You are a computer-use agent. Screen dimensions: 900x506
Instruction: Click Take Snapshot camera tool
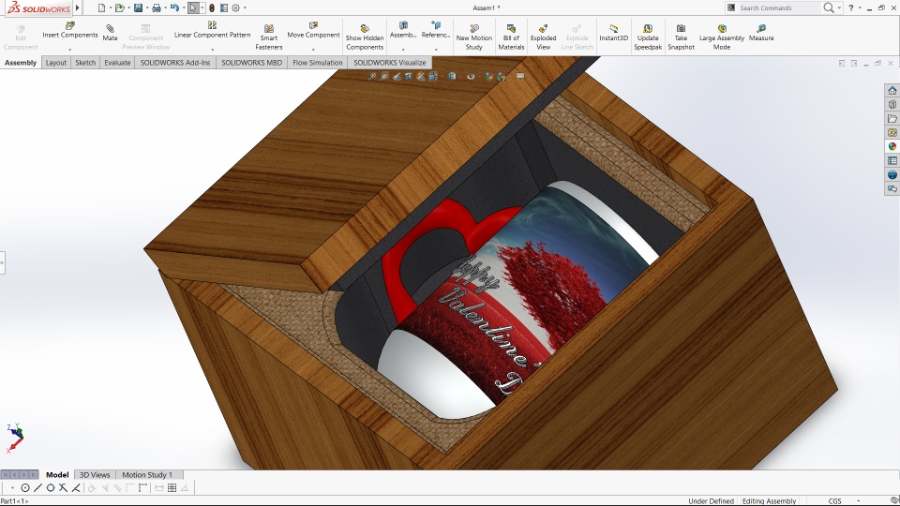click(x=681, y=37)
